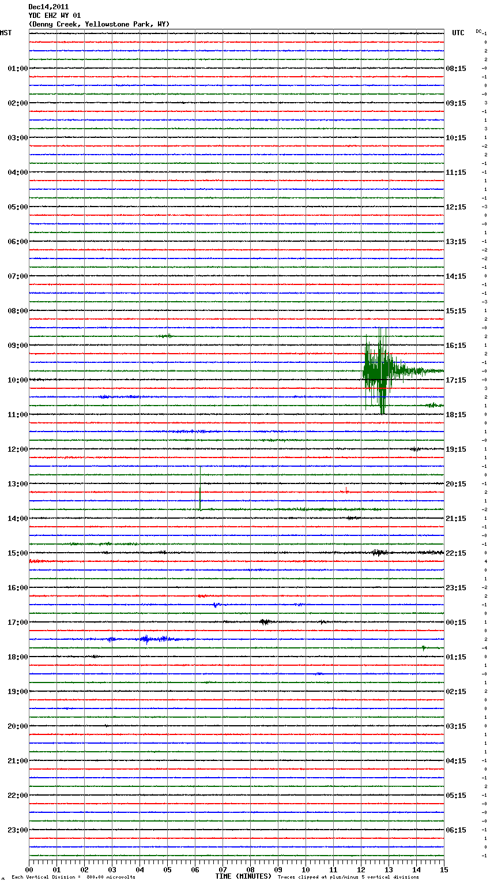Viewport: 490px width, 885px height.
Task: Click the 06:15 UTC time label
Action: 456,830
